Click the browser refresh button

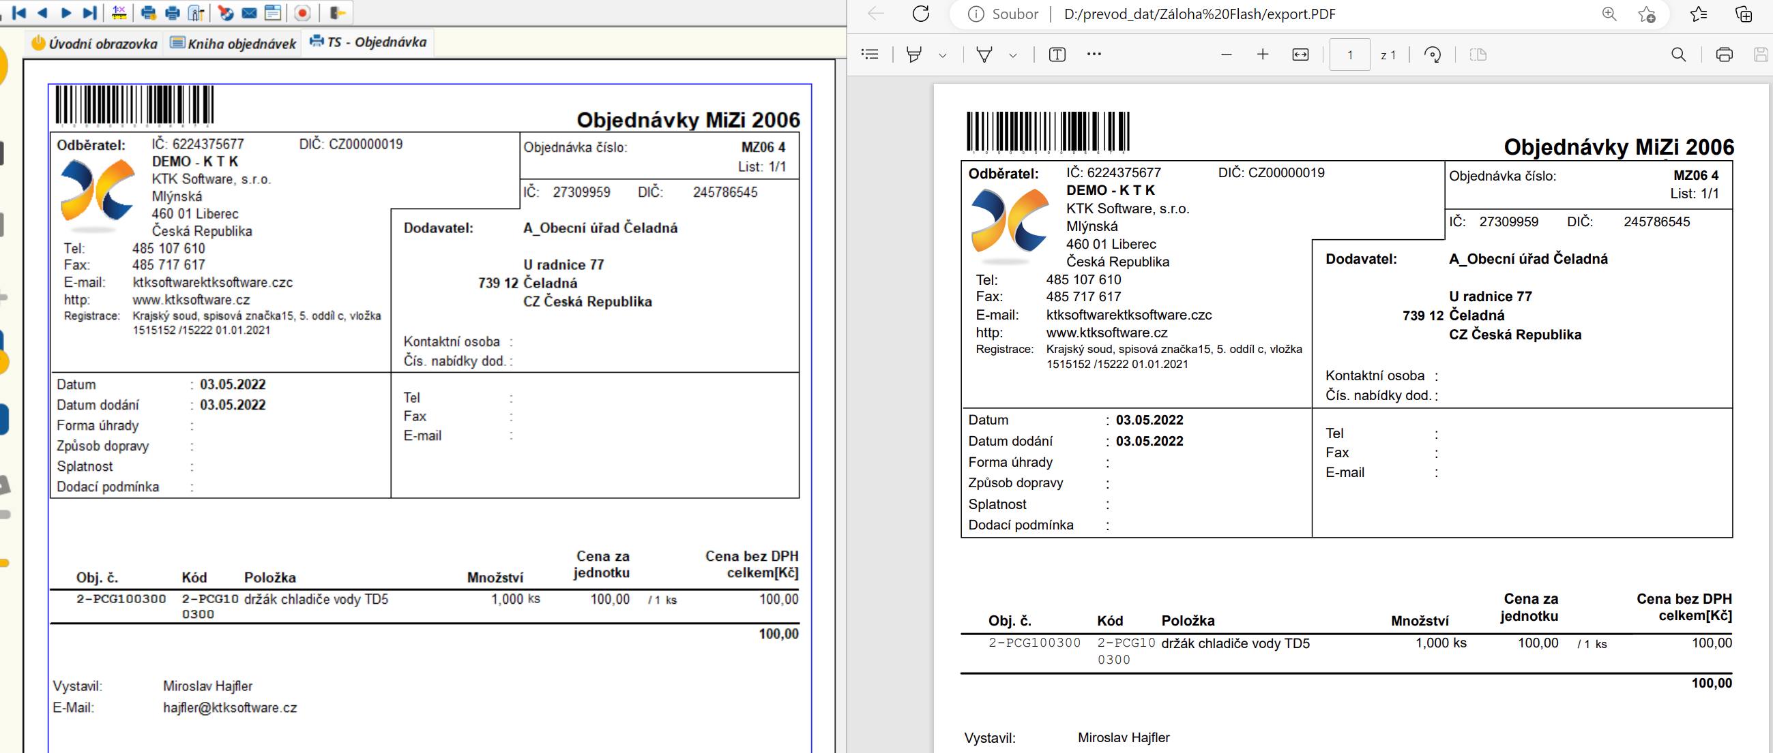pos(921,14)
